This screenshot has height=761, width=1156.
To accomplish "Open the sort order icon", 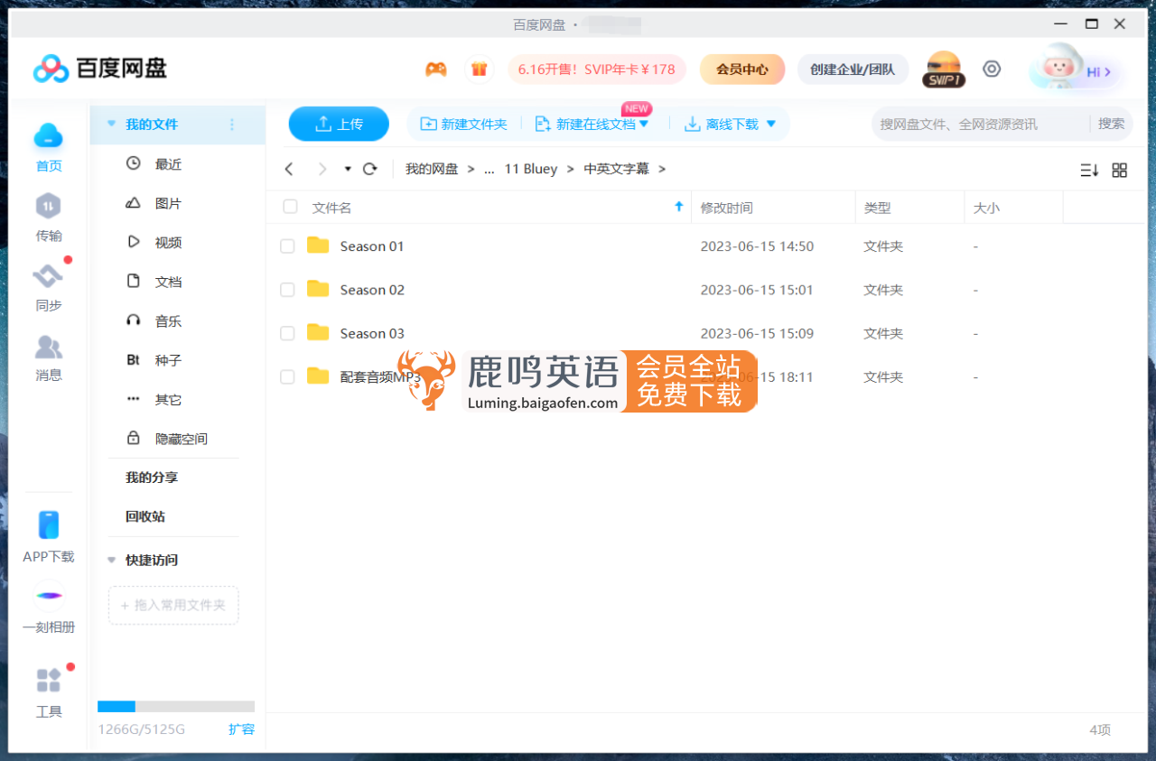I will tap(1089, 170).
